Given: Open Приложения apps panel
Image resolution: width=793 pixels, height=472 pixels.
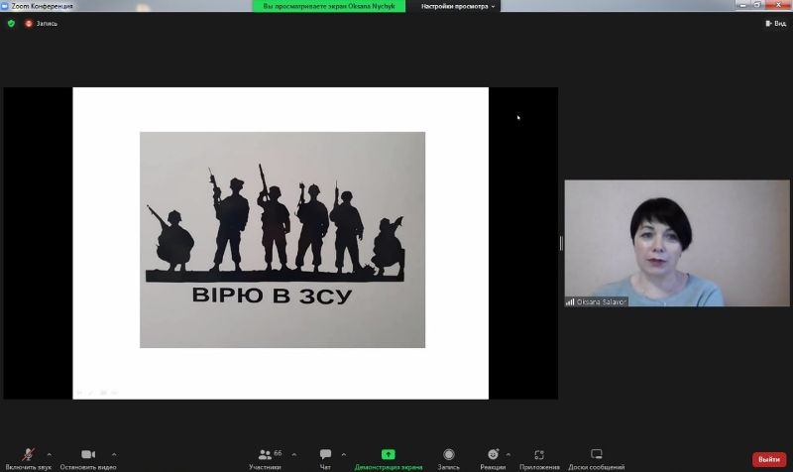Looking at the screenshot, I should 539,459.
